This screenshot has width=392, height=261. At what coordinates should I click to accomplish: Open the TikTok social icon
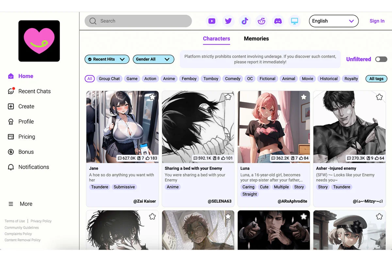point(245,21)
